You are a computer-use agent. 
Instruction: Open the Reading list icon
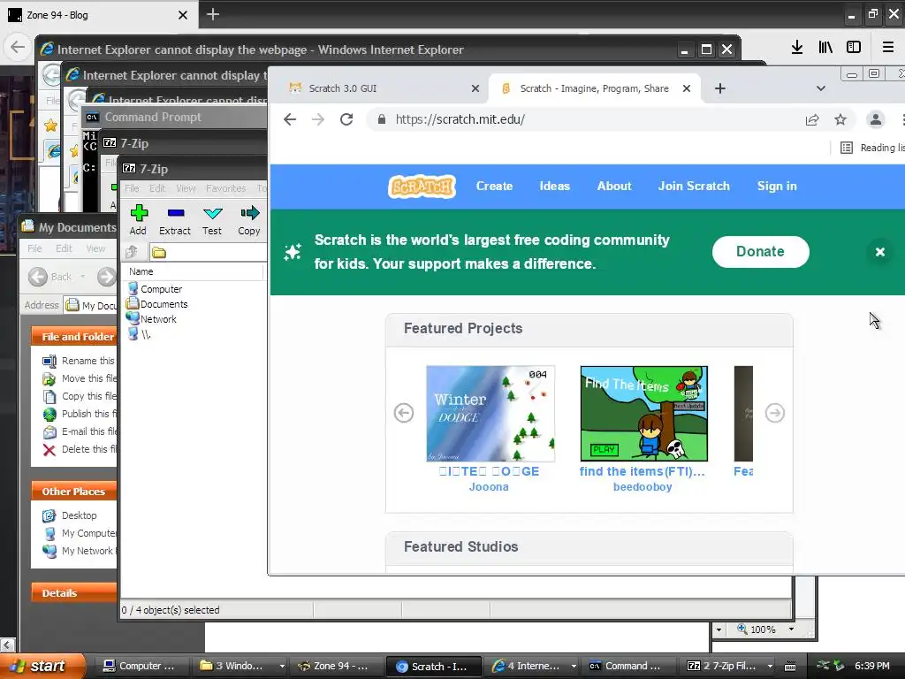tap(847, 148)
